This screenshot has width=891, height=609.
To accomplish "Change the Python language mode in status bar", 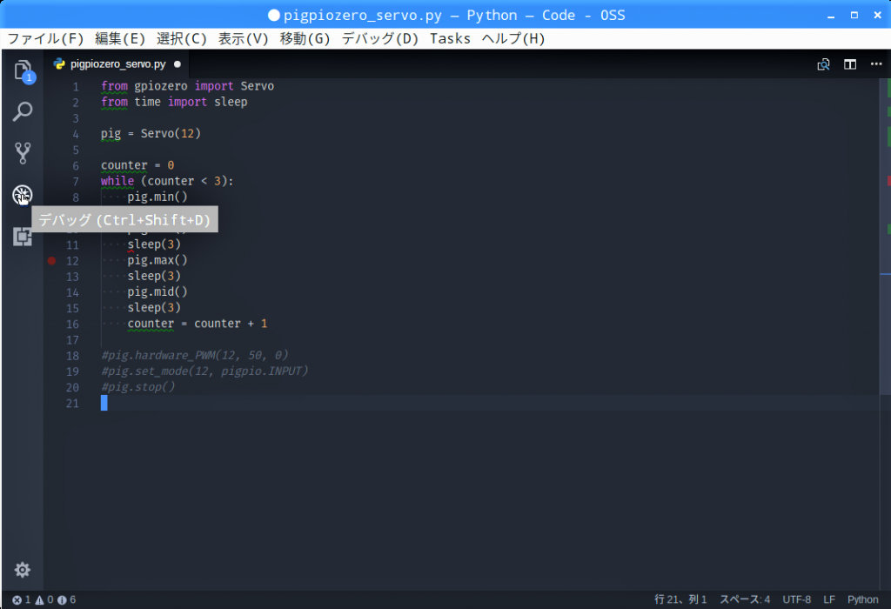I will [862, 599].
